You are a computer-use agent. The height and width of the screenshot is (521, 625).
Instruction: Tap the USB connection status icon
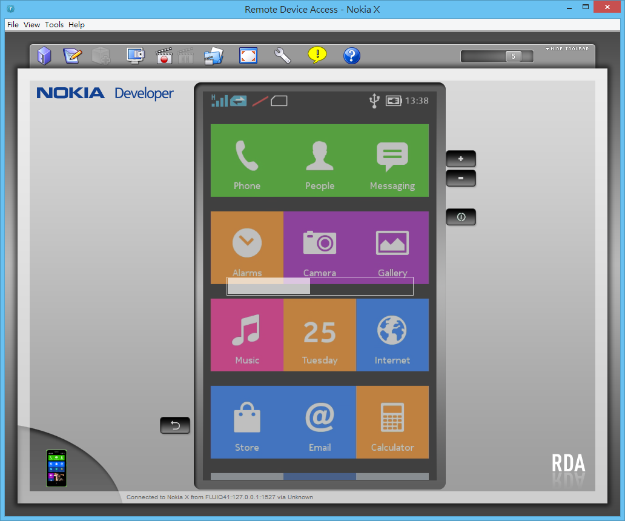click(374, 101)
